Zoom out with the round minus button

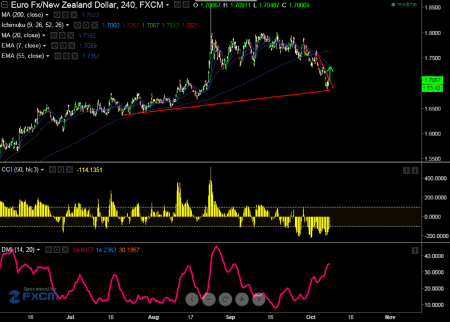(209, 300)
